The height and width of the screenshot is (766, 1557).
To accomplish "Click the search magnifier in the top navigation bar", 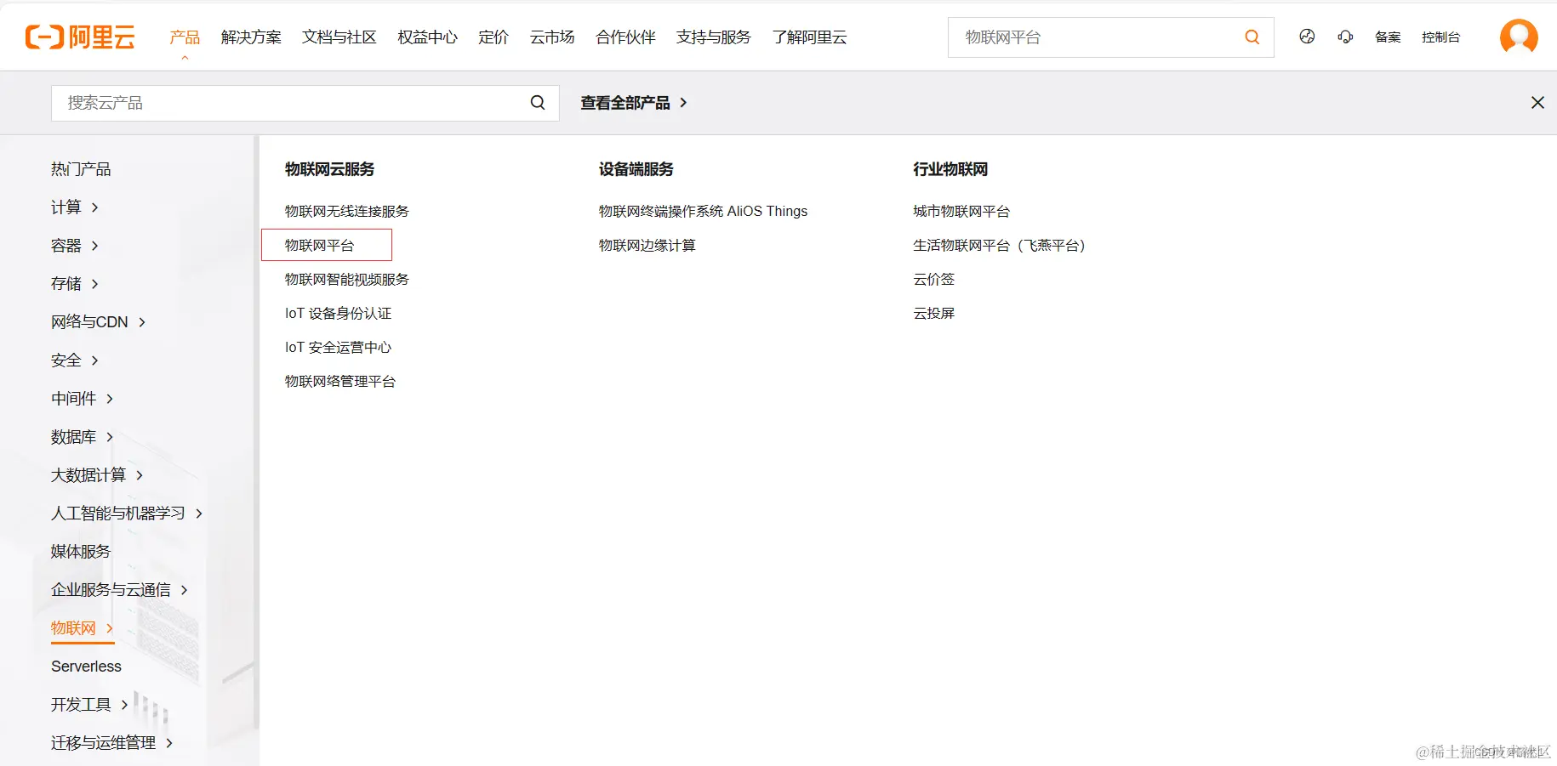I will click(x=1251, y=37).
